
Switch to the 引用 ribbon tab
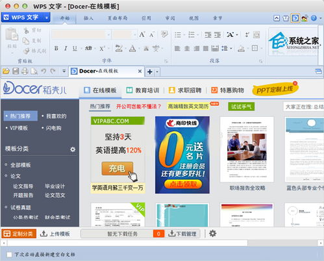(x=146, y=18)
